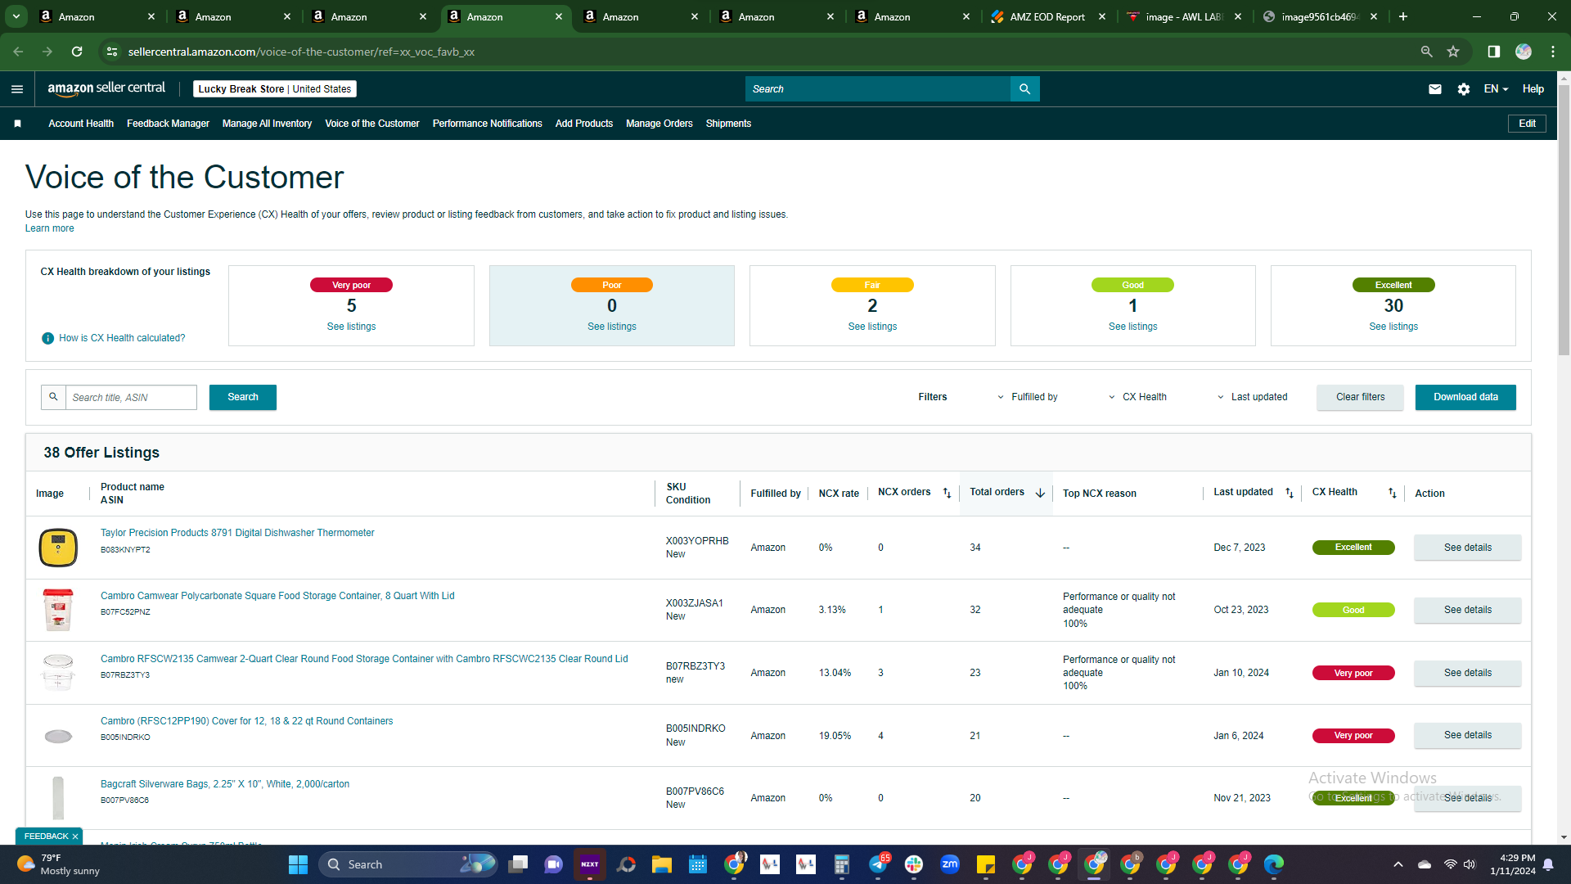Image resolution: width=1571 pixels, height=884 pixels.
Task: Sort by Total orders down arrow
Action: pos(1040,493)
